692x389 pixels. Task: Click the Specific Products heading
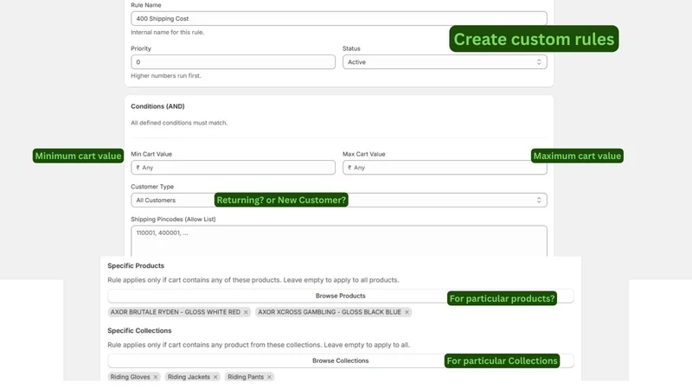136,265
